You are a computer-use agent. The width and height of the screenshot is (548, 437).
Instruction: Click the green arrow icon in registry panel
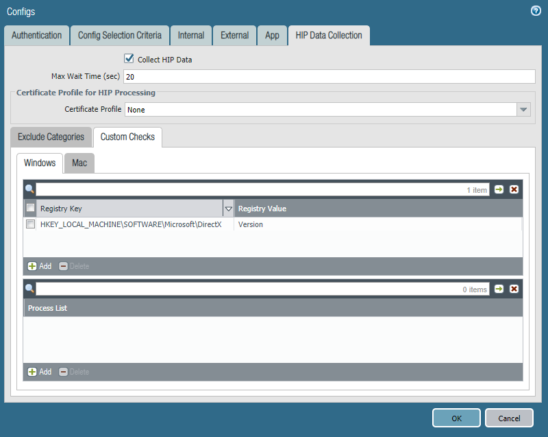coord(499,189)
